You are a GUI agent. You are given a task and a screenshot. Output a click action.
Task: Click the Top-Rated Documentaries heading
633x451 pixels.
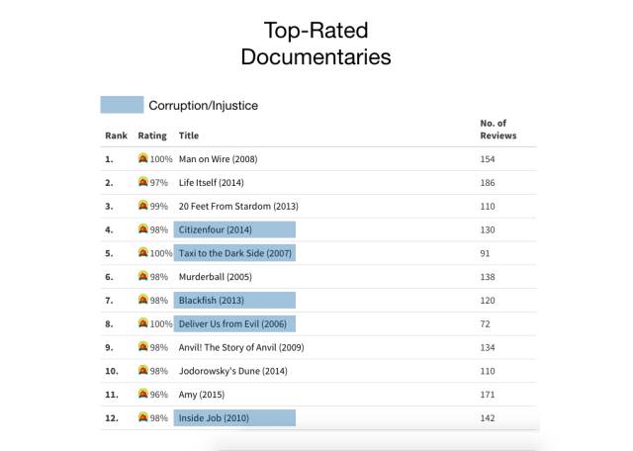[x=316, y=44]
